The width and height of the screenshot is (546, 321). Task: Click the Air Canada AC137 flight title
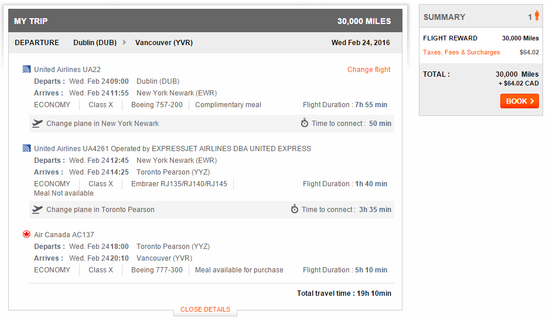(x=64, y=235)
